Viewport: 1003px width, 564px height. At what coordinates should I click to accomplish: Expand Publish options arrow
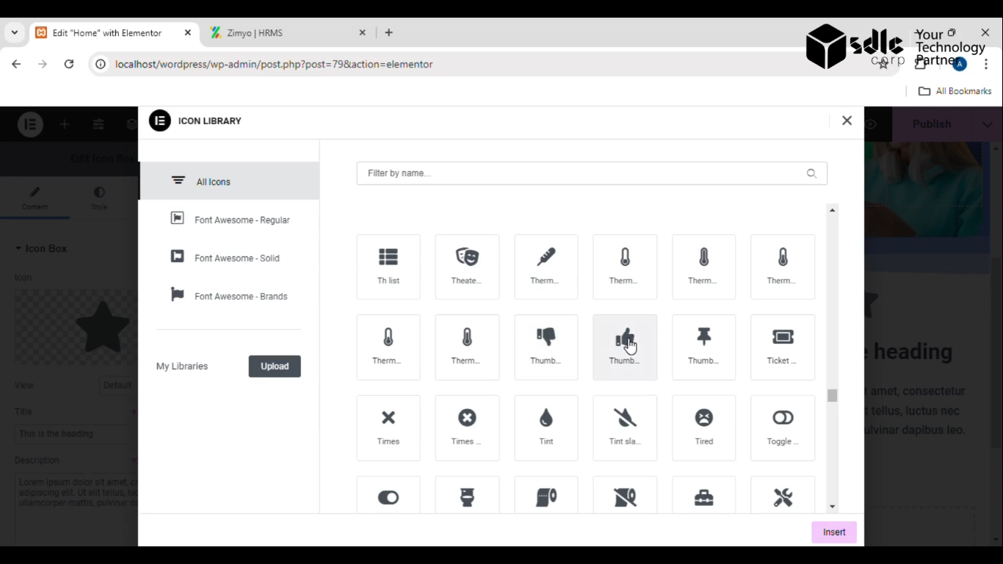coord(987,124)
